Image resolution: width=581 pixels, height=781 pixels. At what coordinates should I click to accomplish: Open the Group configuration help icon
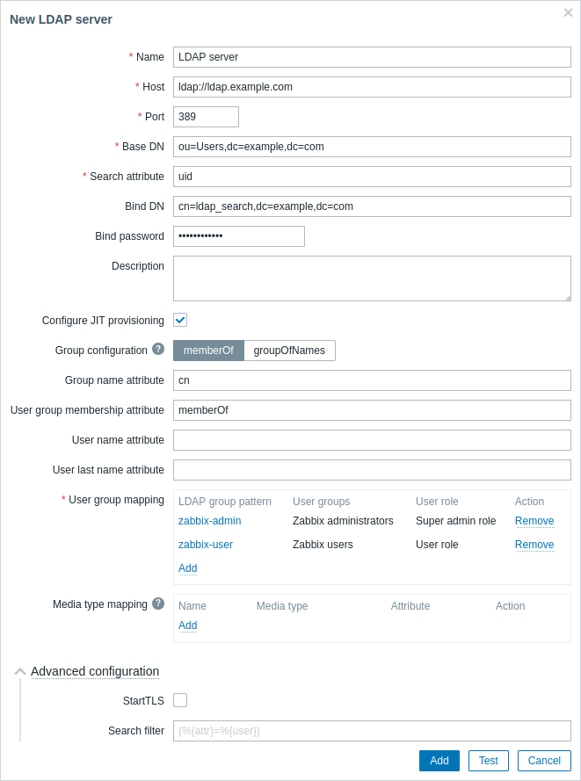[158, 349]
